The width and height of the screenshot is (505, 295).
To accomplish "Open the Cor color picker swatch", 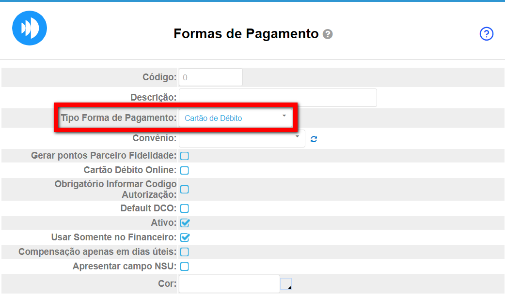I will (x=286, y=284).
